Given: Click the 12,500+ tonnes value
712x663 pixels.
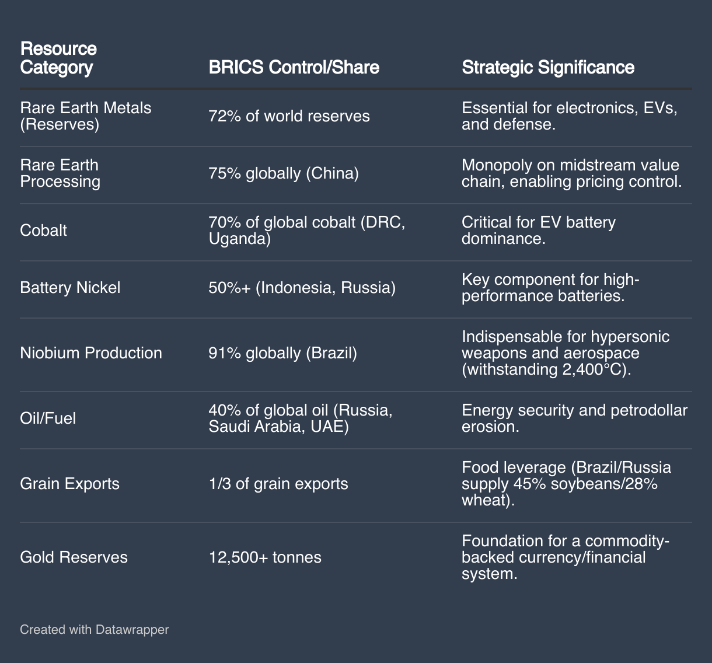Looking at the screenshot, I should (265, 557).
